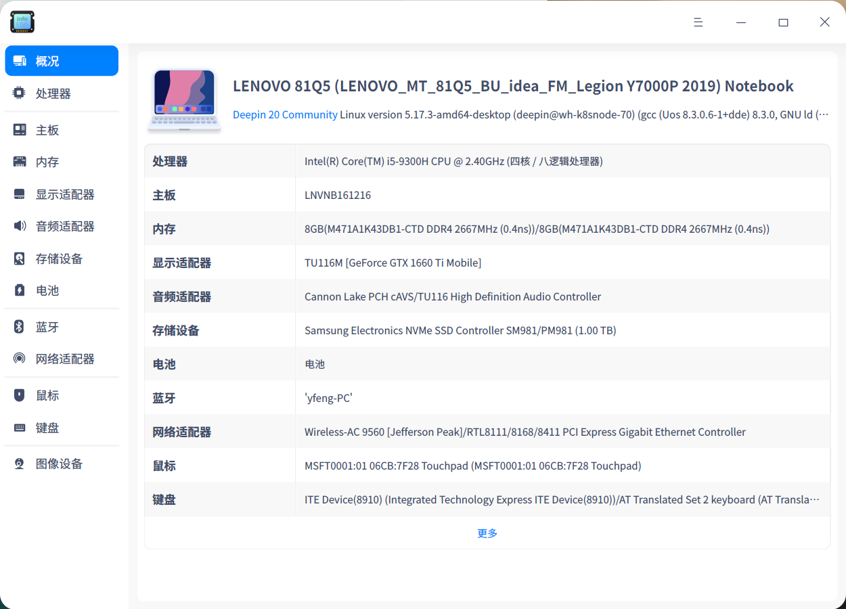Open the hamburger main menu

(x=698, y=22)
